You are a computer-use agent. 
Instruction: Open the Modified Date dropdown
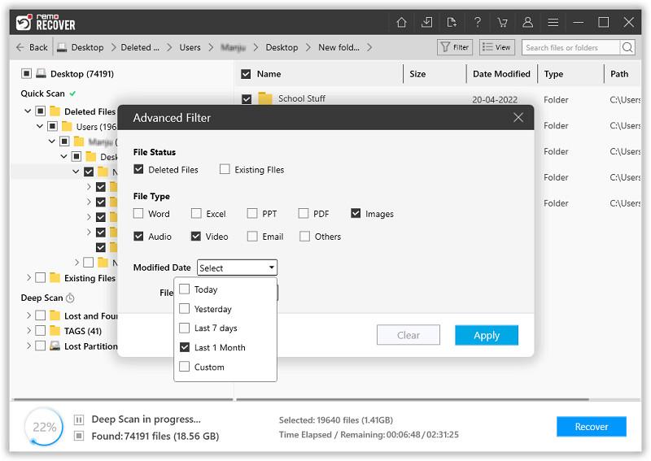coord(238,267)
